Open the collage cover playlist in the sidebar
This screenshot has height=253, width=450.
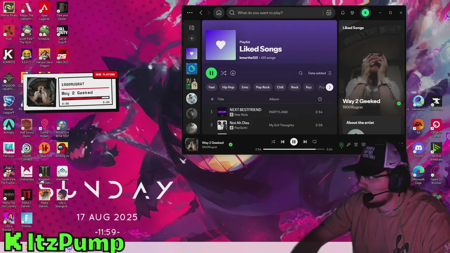192,84
